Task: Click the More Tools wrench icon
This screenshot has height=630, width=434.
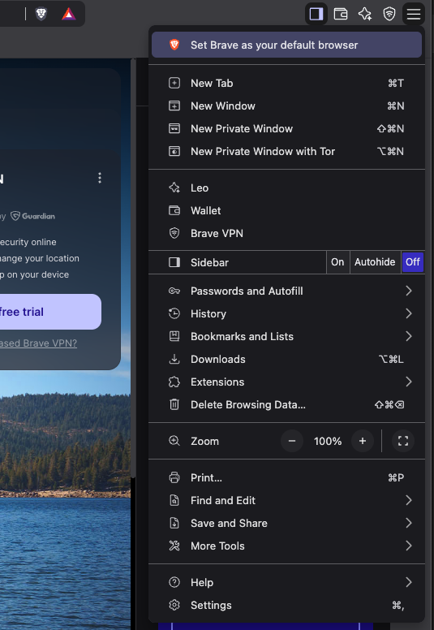Action: (x=174, y=546)
